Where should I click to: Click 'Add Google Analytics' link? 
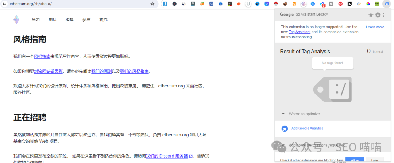[x=307, y=128]
